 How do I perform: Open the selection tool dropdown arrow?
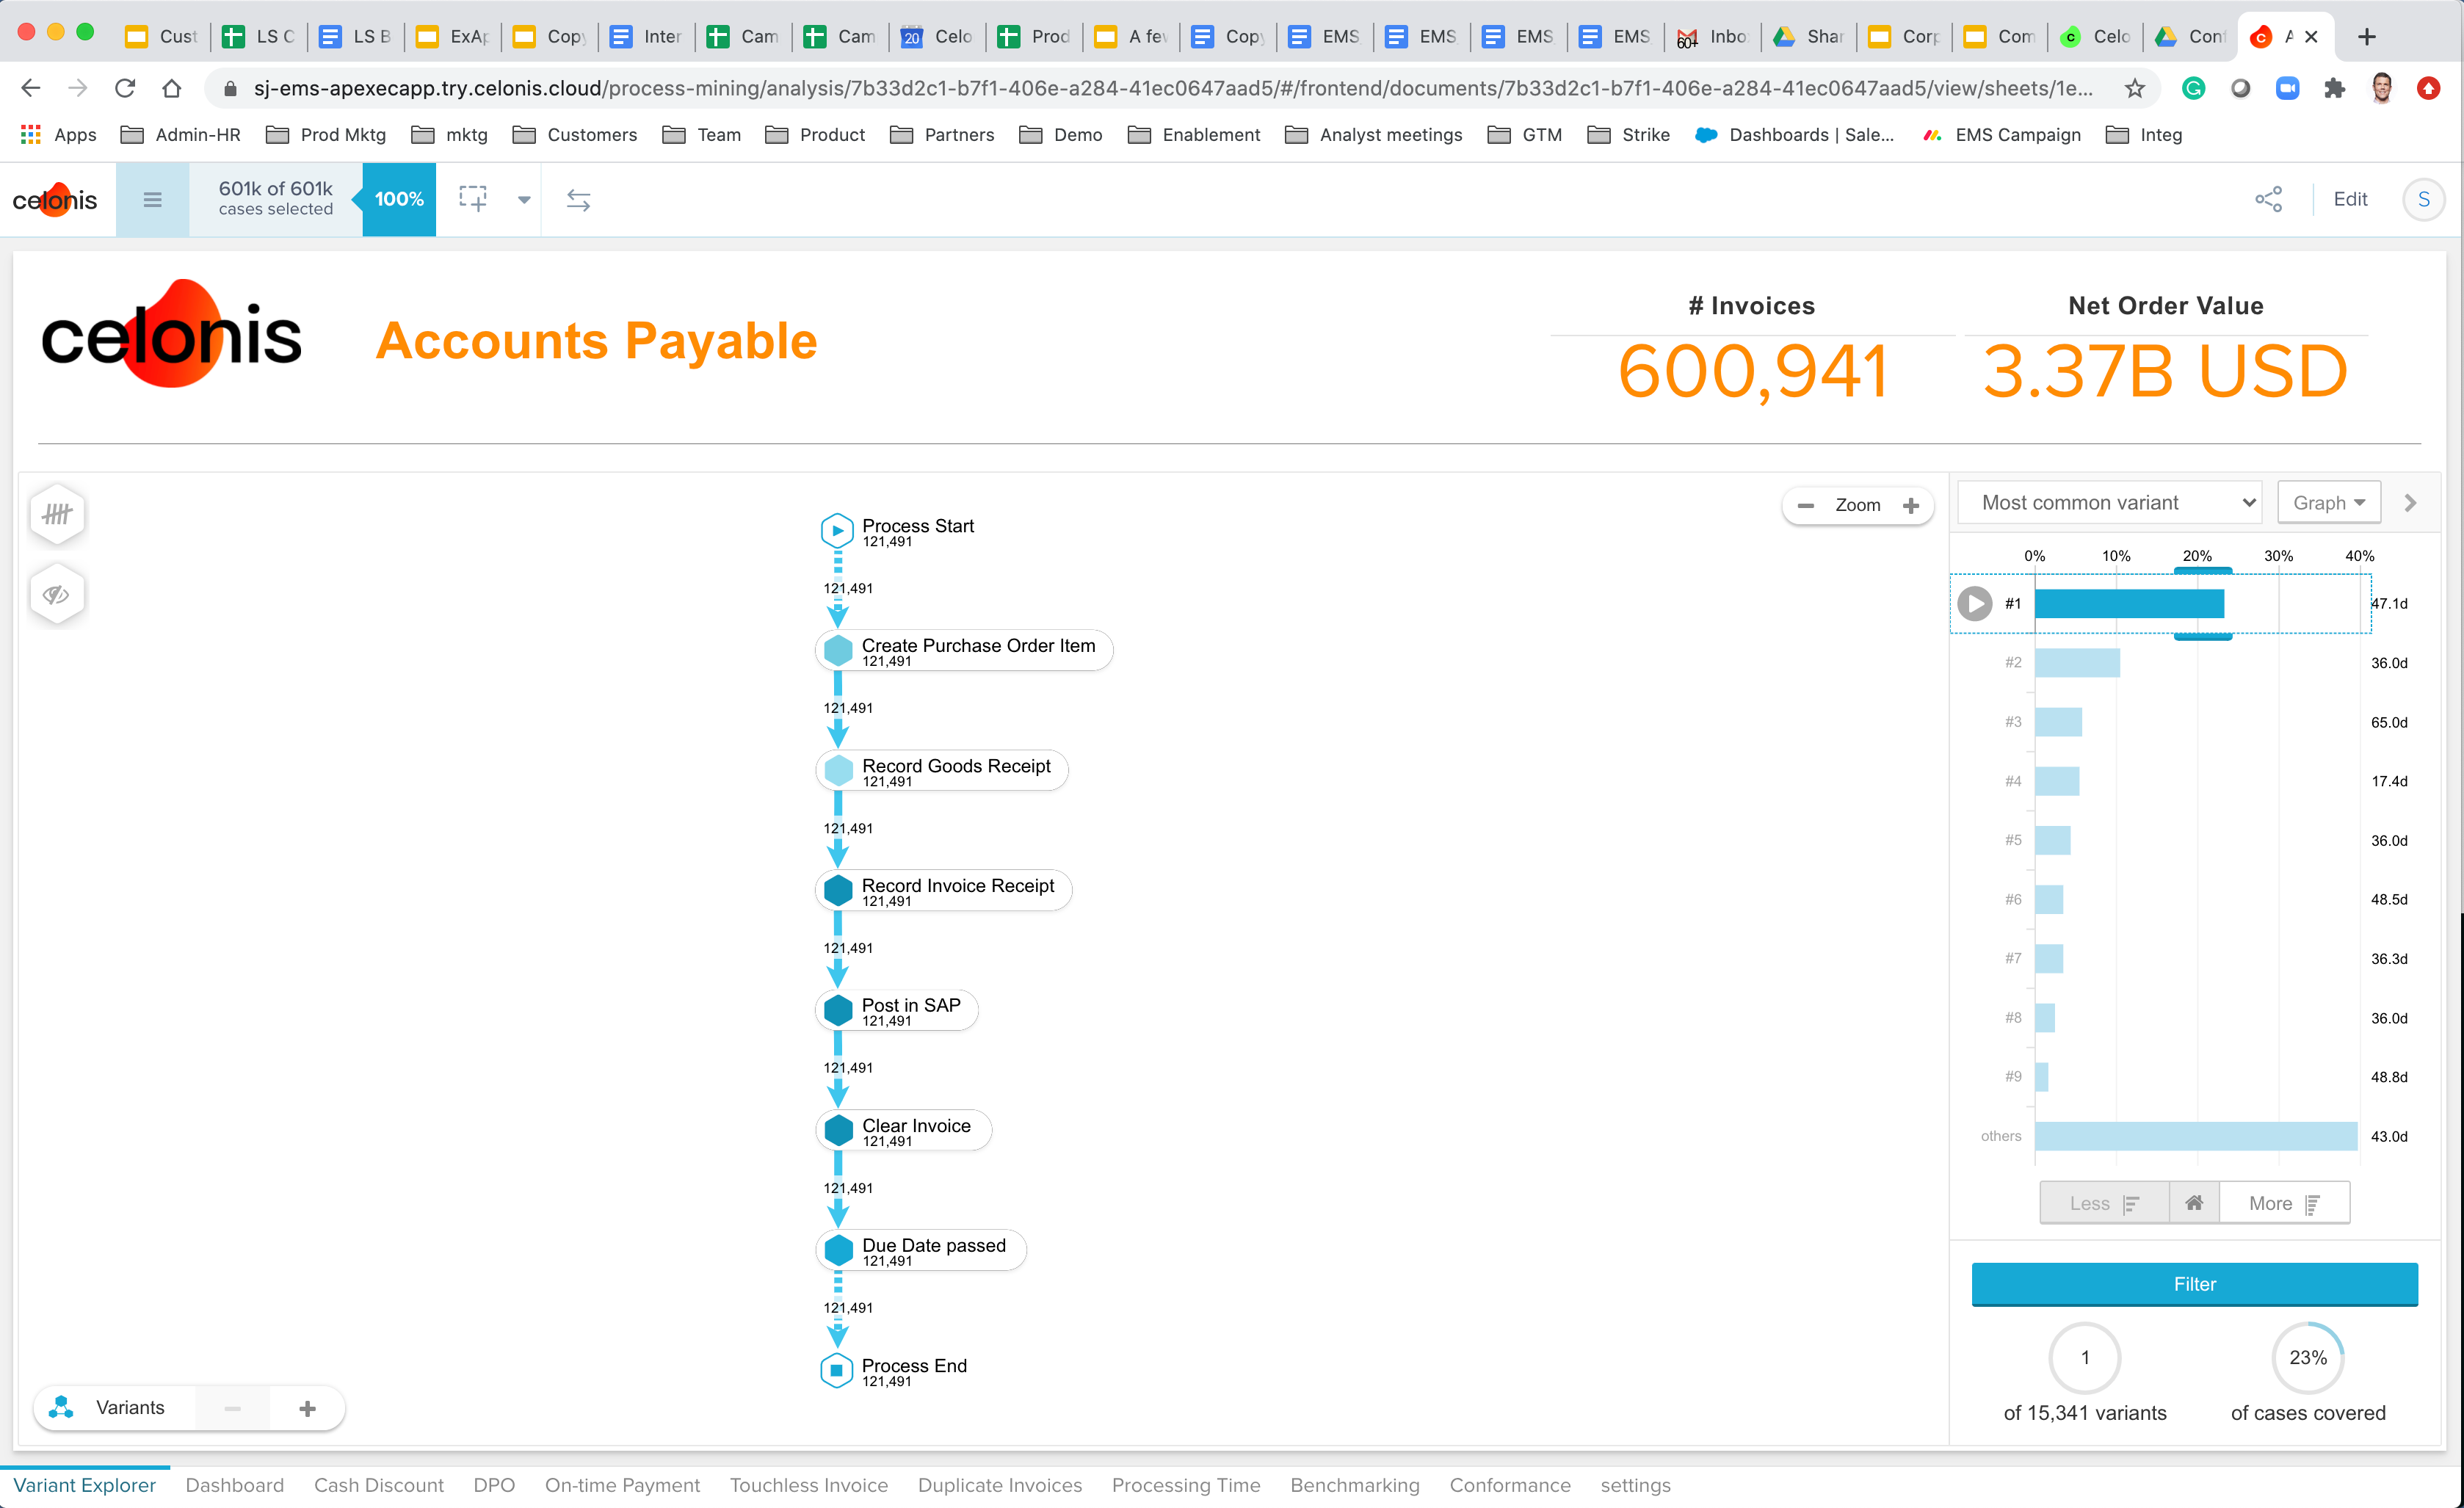point(524,200)
